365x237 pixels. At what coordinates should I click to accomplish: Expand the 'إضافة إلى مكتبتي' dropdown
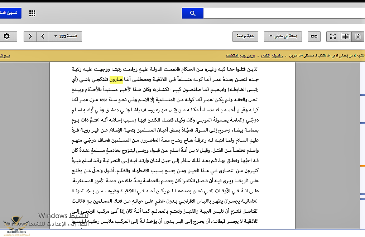[x=283, y=36]
